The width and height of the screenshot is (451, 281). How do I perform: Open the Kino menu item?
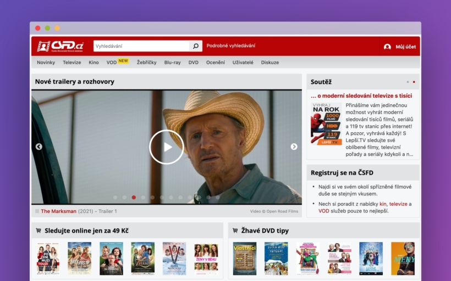pyautogui.click(x=94, y=62)
